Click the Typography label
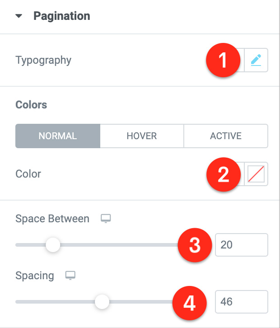Image resolution: width=280 pixels, height=328 pixels. coord(43,61)
